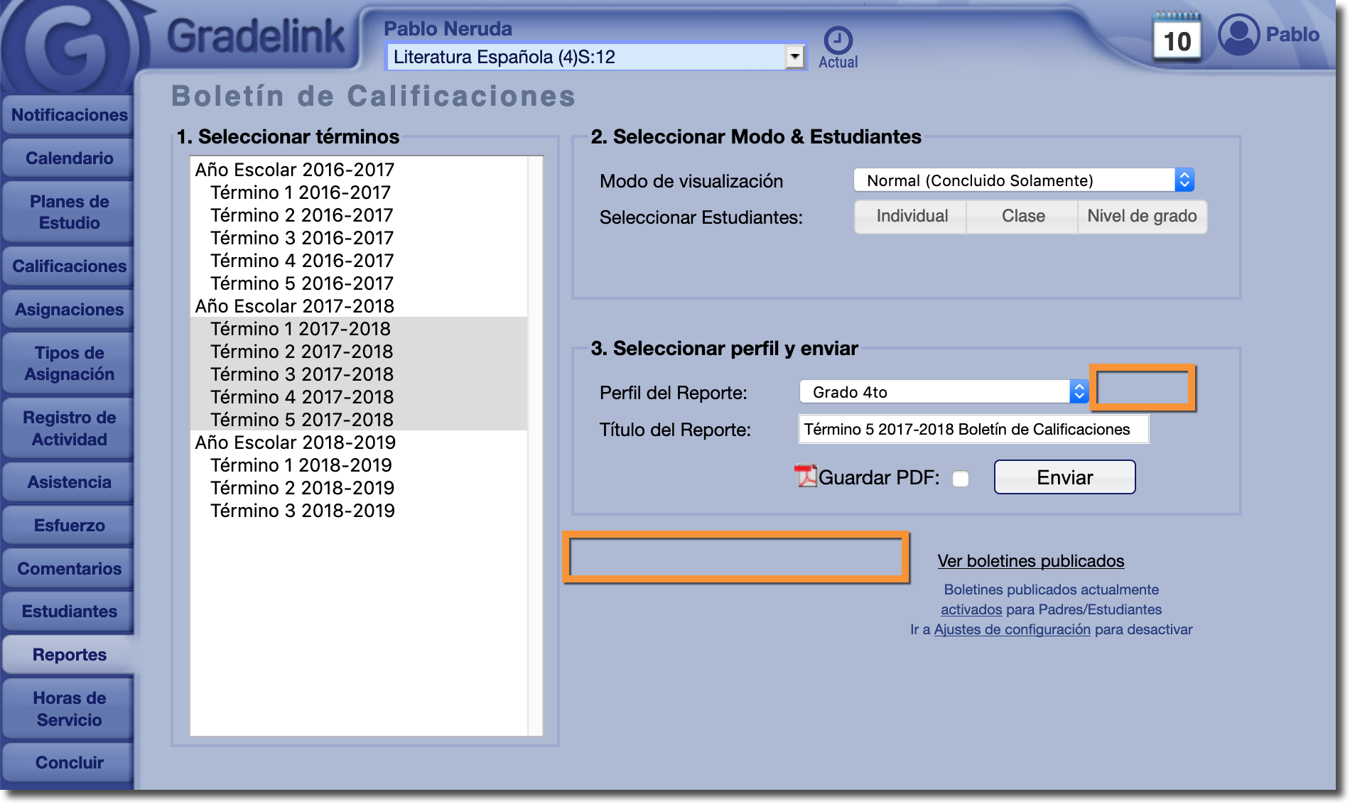
Task: Open the Ver boletines publicados link
Action: coord(1030,561)
